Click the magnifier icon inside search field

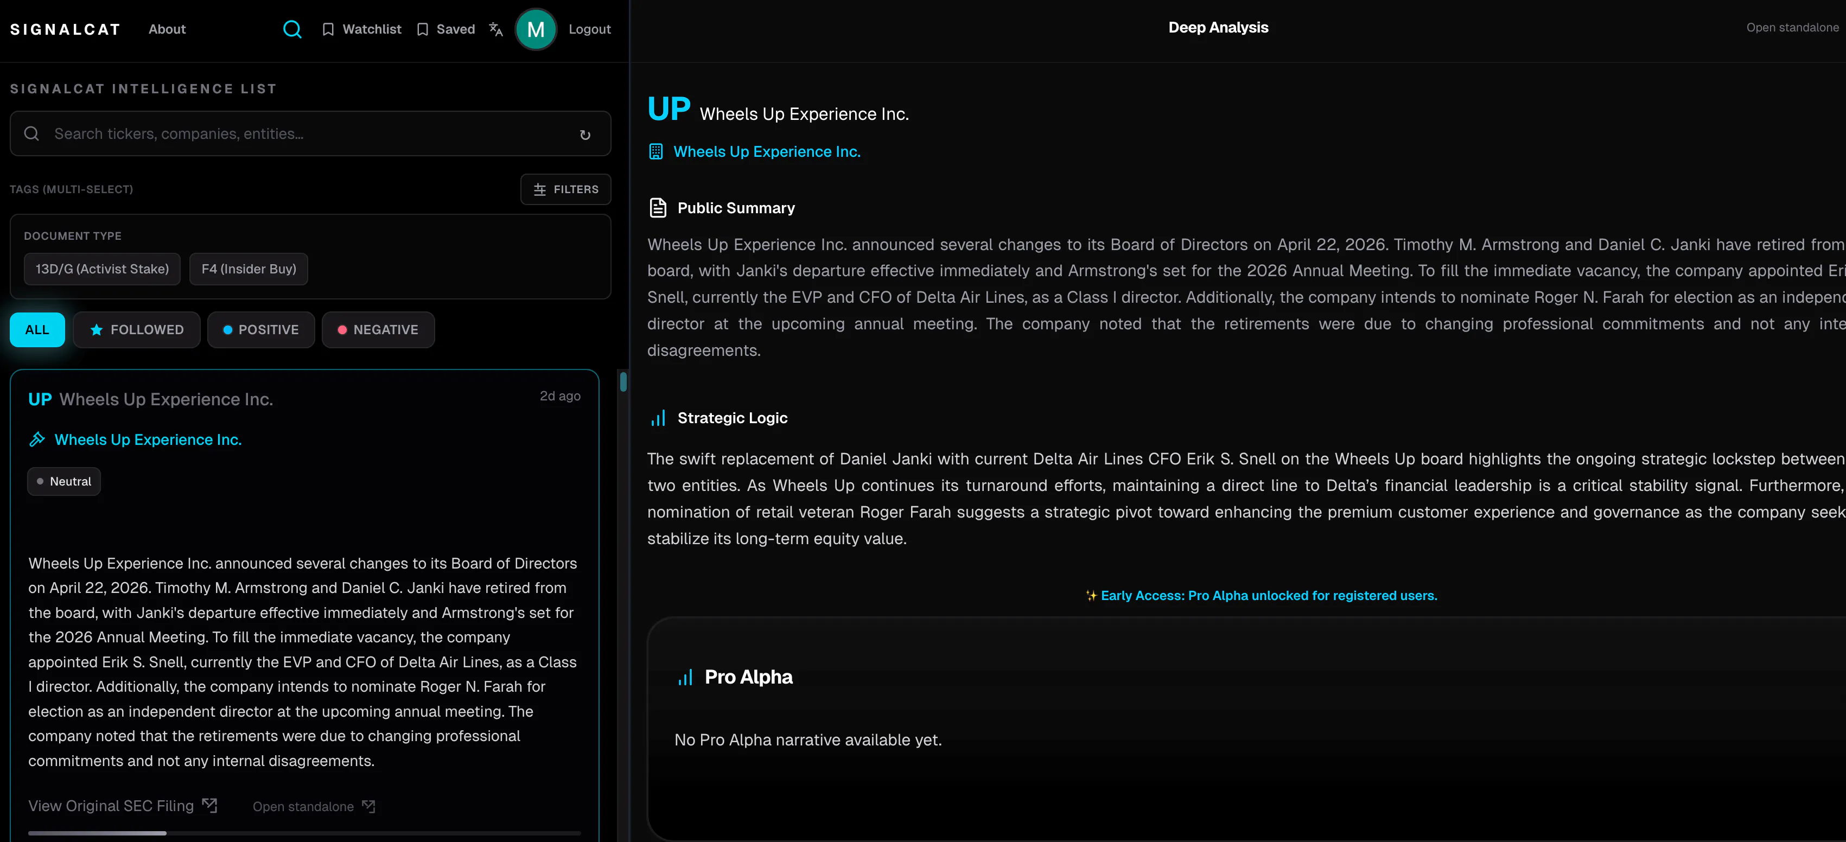(x=31, y=134)
